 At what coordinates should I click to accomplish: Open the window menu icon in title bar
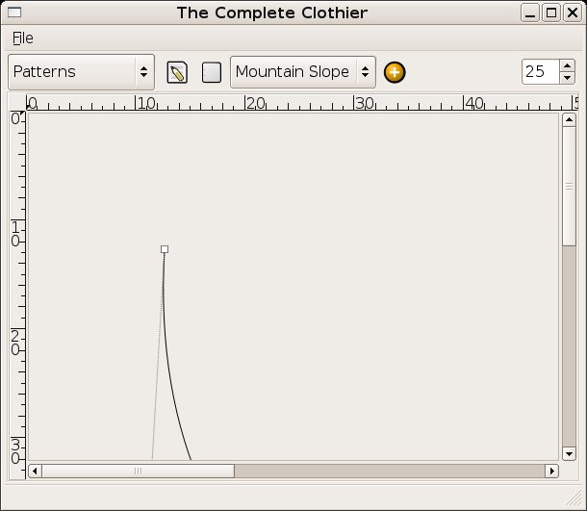click(14, 13)
